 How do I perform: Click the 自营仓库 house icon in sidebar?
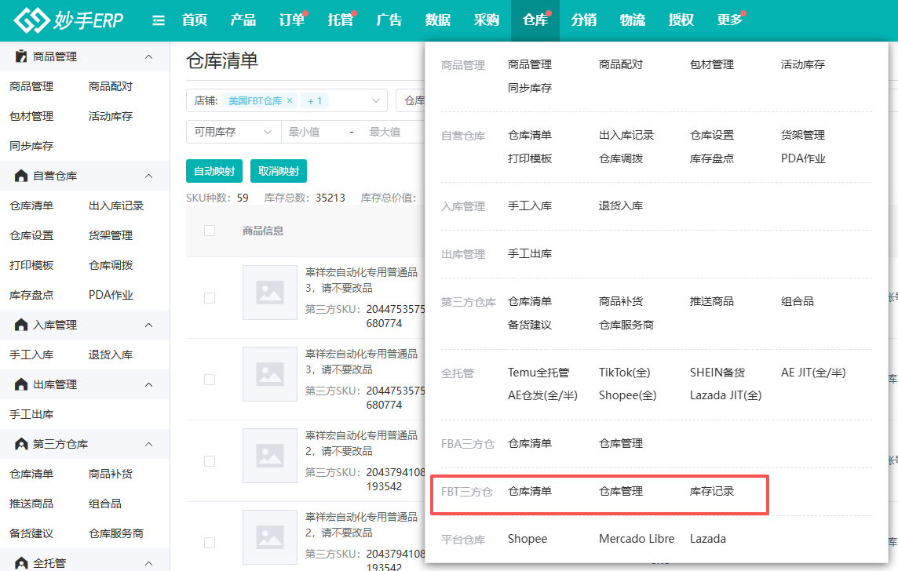pyautogui.click(x=21, y=176)
